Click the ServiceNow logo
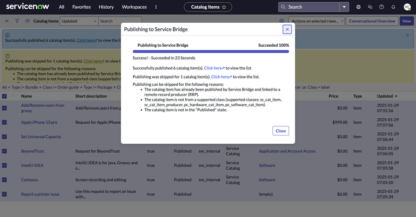 coord(27,7)
